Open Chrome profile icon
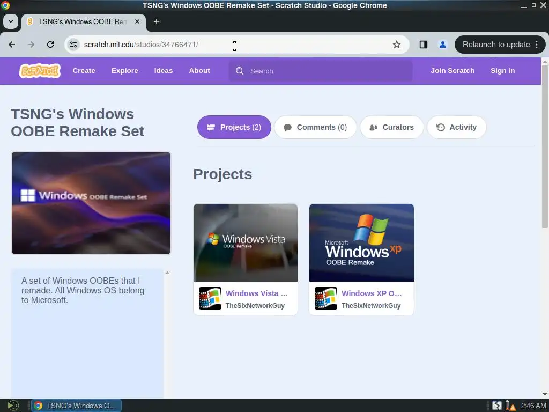The width and height of the screenshot is (549, 412). pyautogui.click(x=442, y=45)
